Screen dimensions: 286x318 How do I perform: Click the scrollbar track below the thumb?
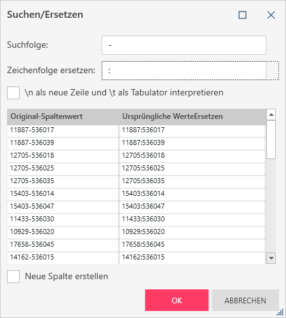(271, 205)
